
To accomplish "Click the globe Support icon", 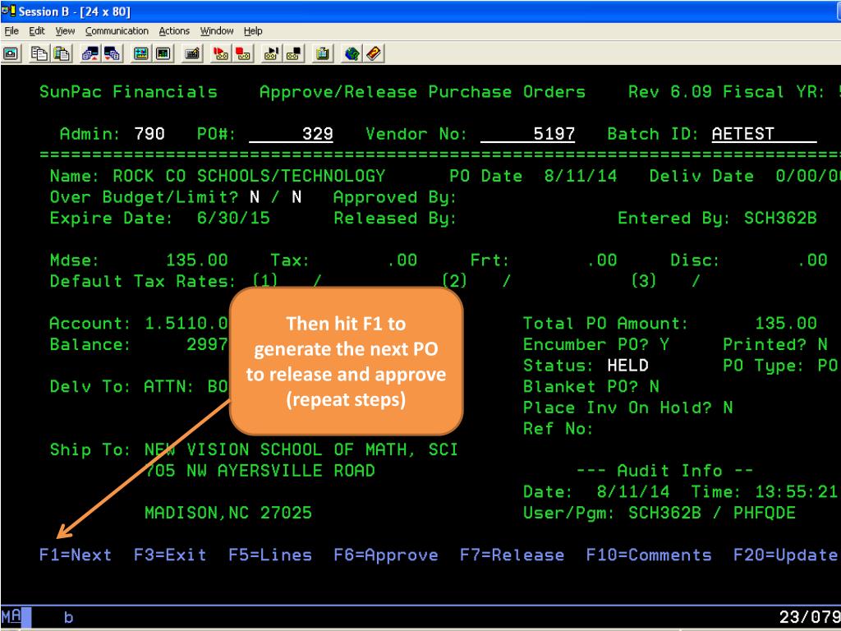I will (352, 53).
